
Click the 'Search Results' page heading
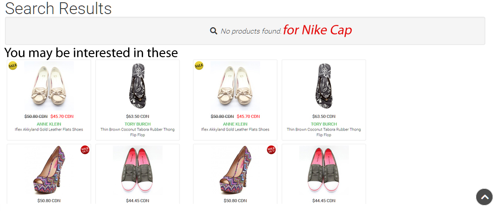[58, 8]
